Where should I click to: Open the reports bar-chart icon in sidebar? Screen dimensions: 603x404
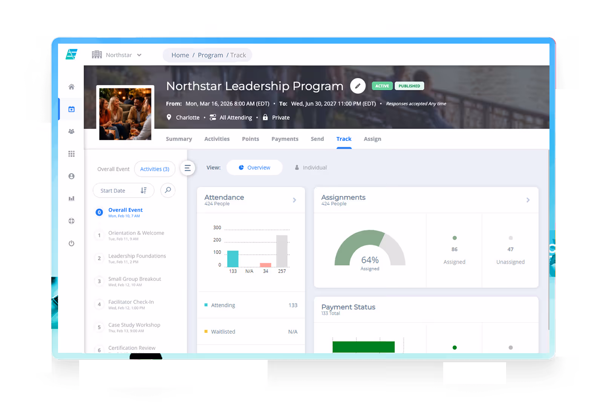tap(71, 198)
